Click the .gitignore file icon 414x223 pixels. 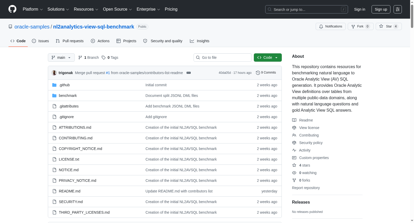click(x=54, y=117)
